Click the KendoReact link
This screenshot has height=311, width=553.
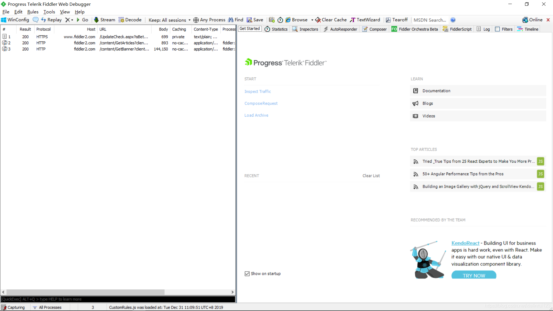465,243
